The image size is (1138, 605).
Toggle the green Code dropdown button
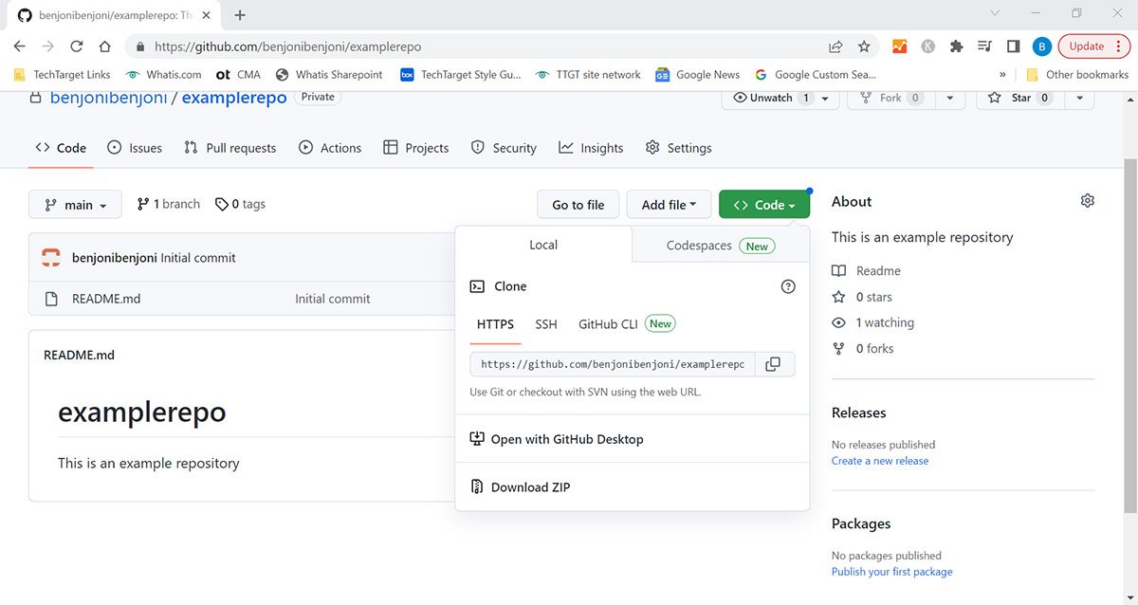click(x=764, y=205)
